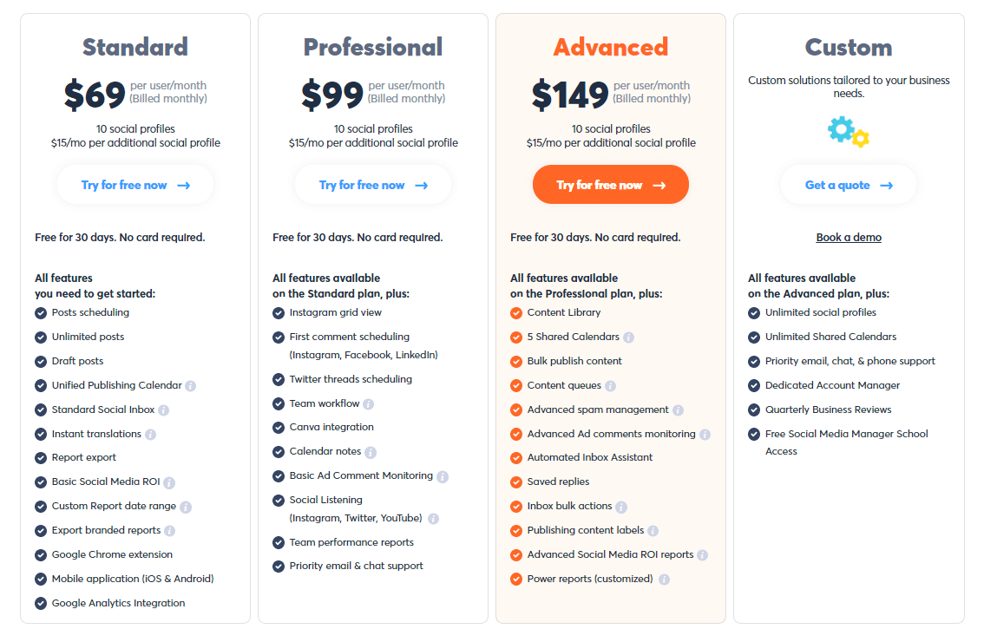Click info icon beside Unified Publishing Calendar

[x=191, y=386]
